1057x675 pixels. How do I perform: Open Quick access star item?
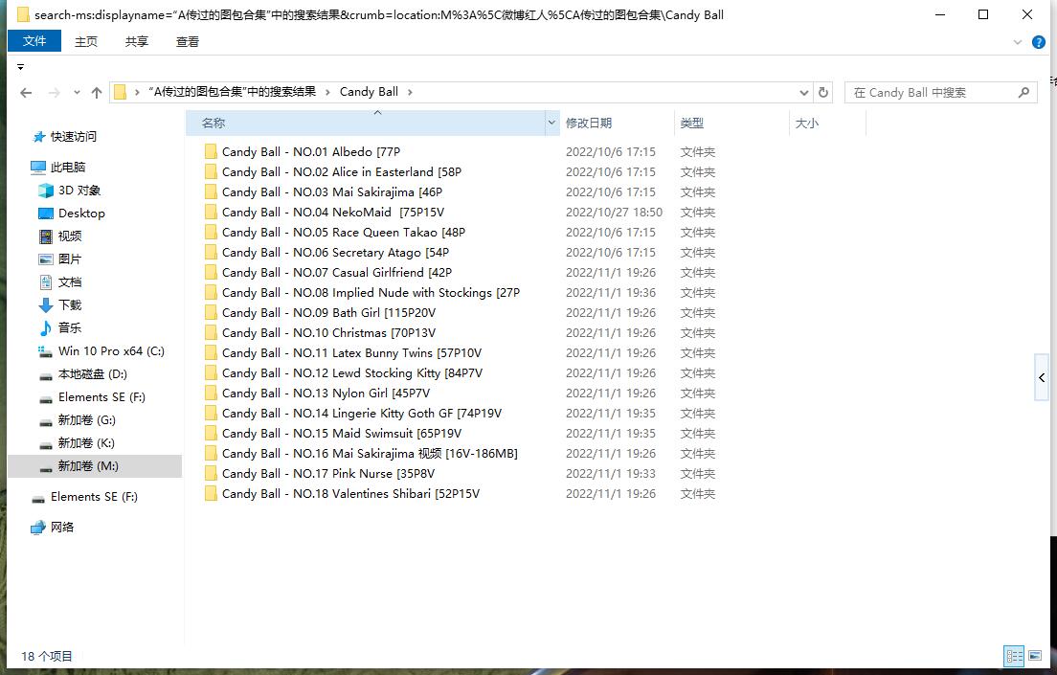tap(65, 137)
